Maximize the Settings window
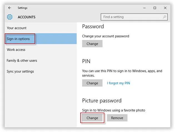Viewport: 175px width, 132px height. [155, 8]
